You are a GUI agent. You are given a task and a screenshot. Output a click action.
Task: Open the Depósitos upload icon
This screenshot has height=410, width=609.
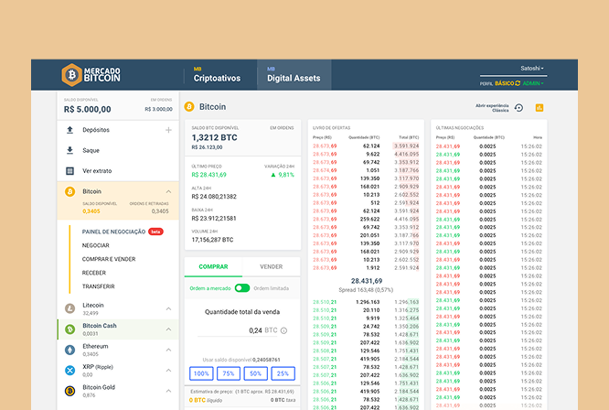(x=69, y=130)
